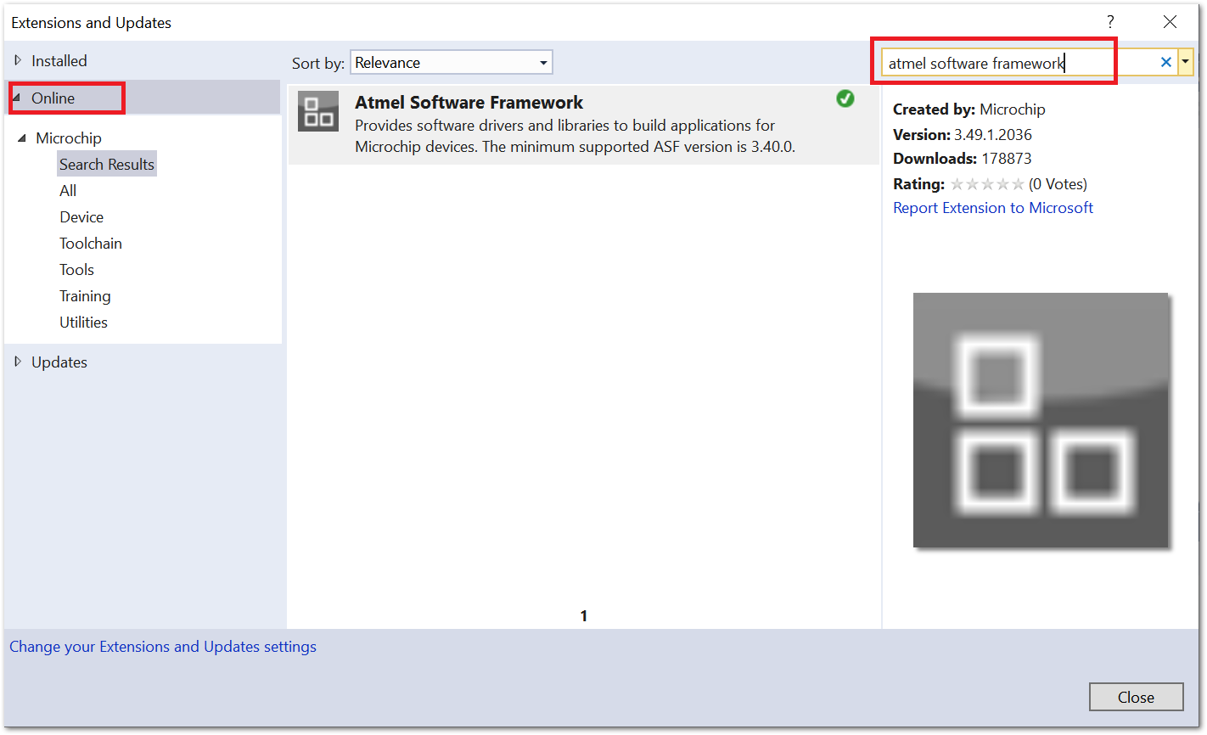Click in the search text field
The height and width of the screenshot is (735, 1207).
[x=1019, y=63]
